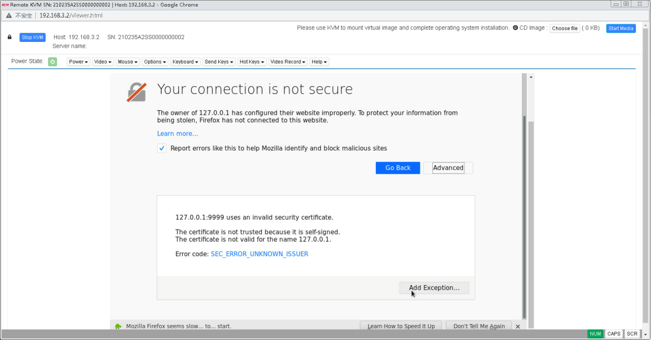This screenshot has width=651, height=340.
Task: Click the Go Back button
Action: (398, 168)
